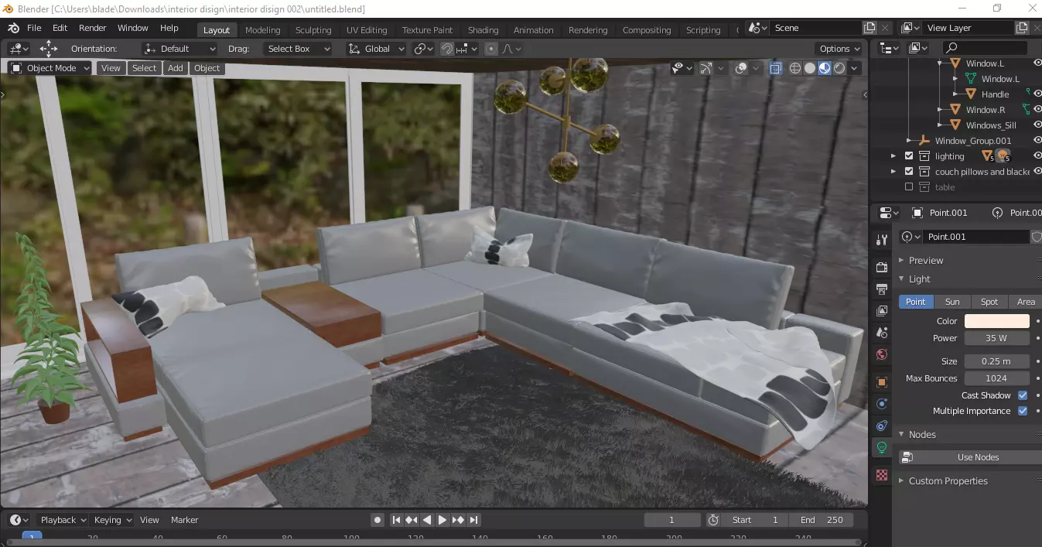Toggle visibility of lighting collection
The image size is (1042, 547).
click(1037, 156)
